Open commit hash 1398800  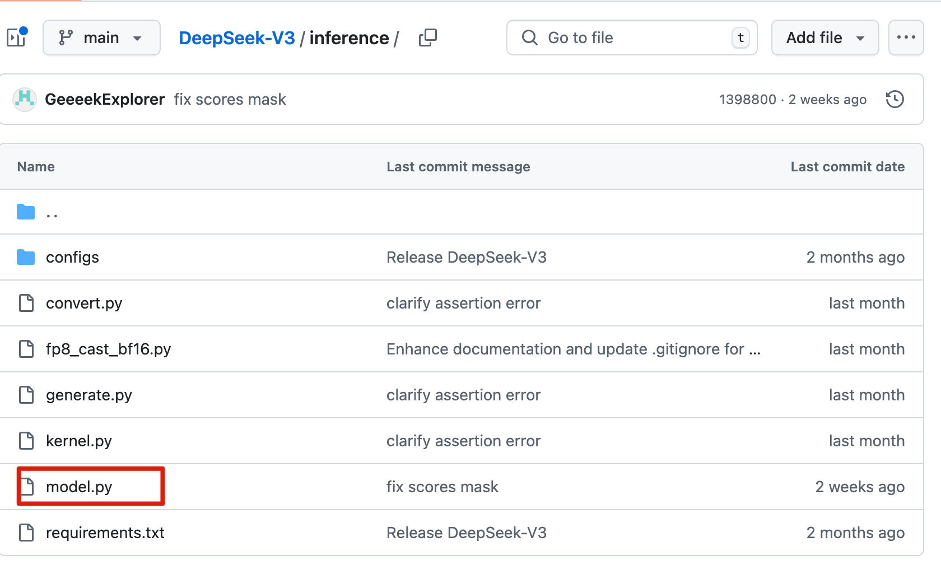[748, 99]
